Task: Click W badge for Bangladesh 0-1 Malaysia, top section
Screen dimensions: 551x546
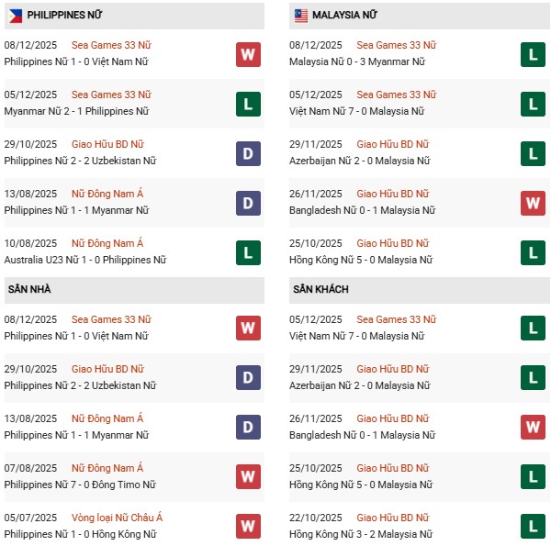Action: pos(533,203)
